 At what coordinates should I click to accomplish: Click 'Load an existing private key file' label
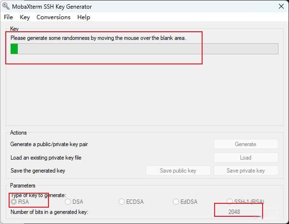point(46,158)
